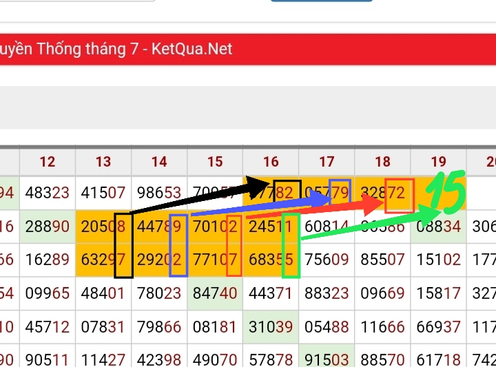Select result 05488 under day 17
The image size is (496, 367).
(327, 327)
